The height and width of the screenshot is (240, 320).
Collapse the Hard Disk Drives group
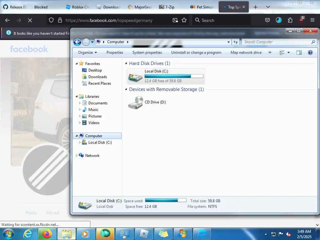(x=126, y=63)
